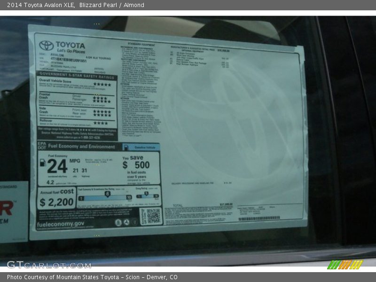Click the security lock icon near the QR code

pos(134,221)
